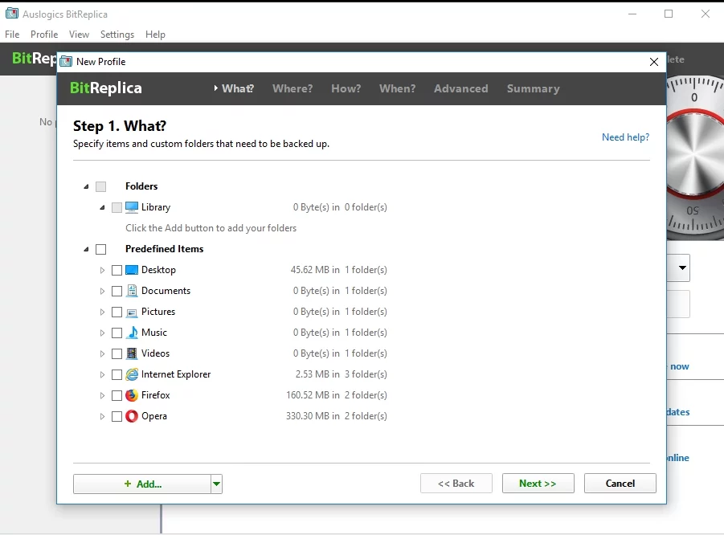Click the Opera browser icon
Screen dimensions: 724x535
pos(132,416)
